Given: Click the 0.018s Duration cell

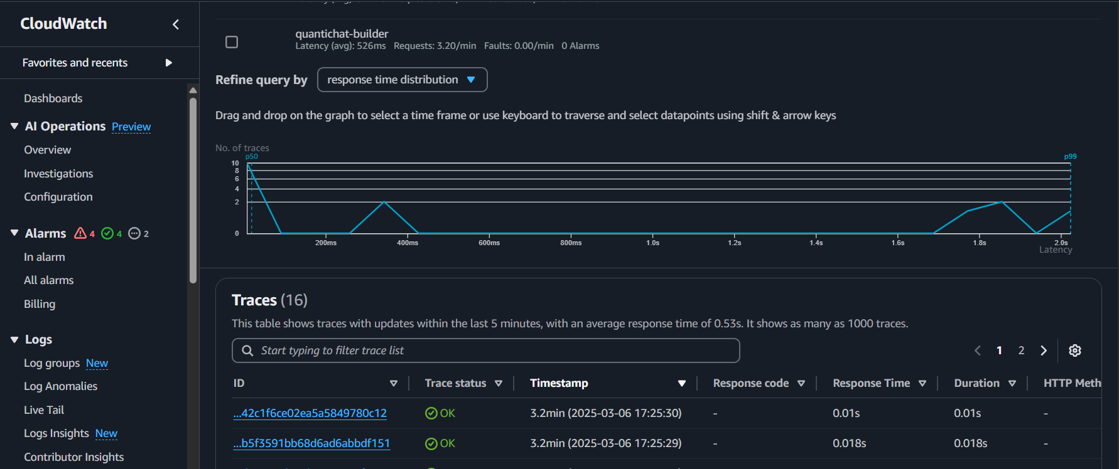Looking at the screenshot, I should point(971,443).
